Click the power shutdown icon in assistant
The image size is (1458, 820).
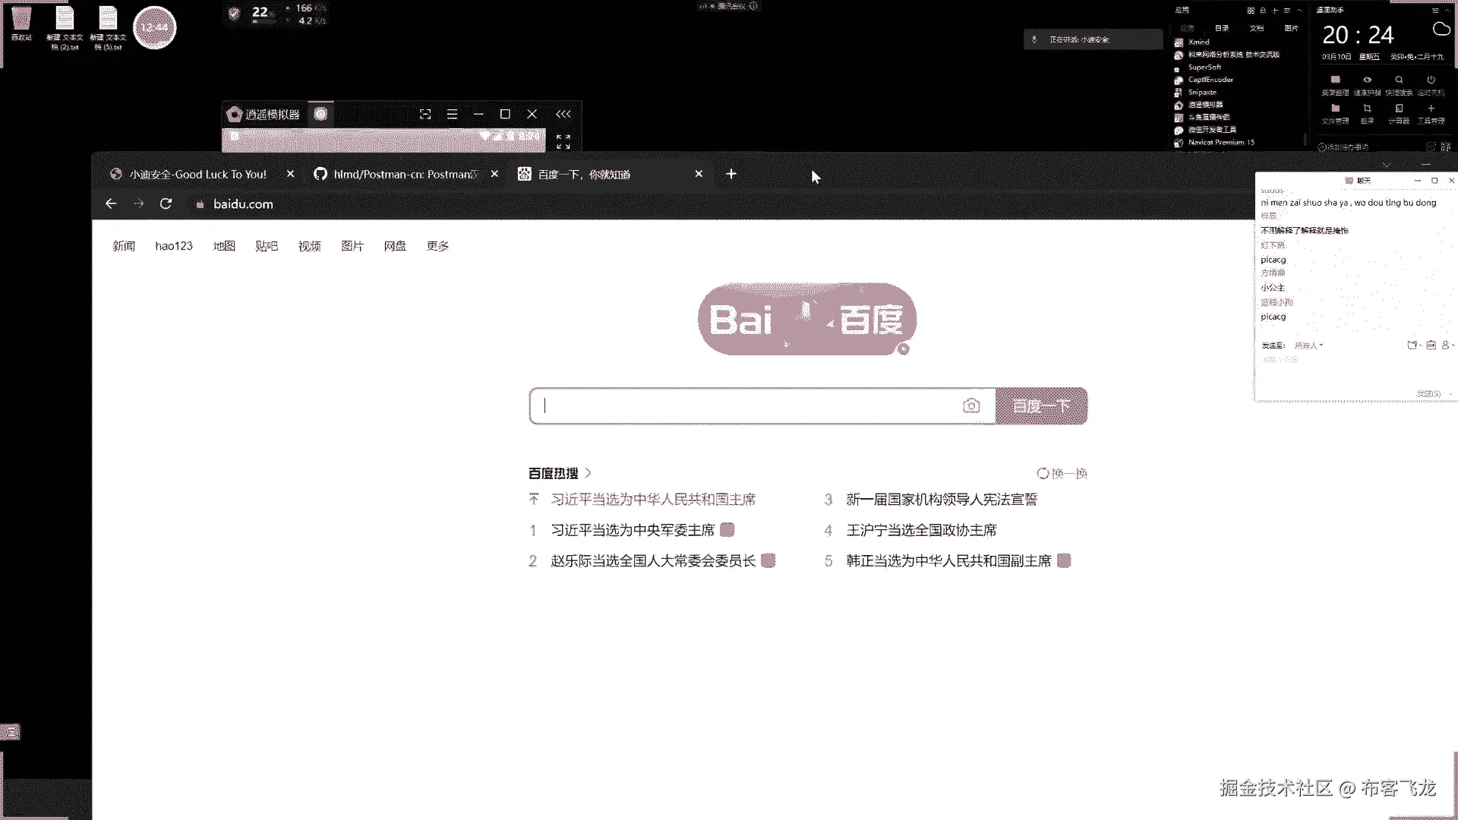click(1431, 80)
